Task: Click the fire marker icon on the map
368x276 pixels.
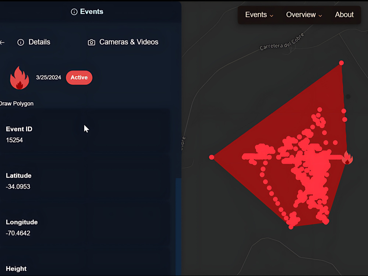Action: coord(347,158)
